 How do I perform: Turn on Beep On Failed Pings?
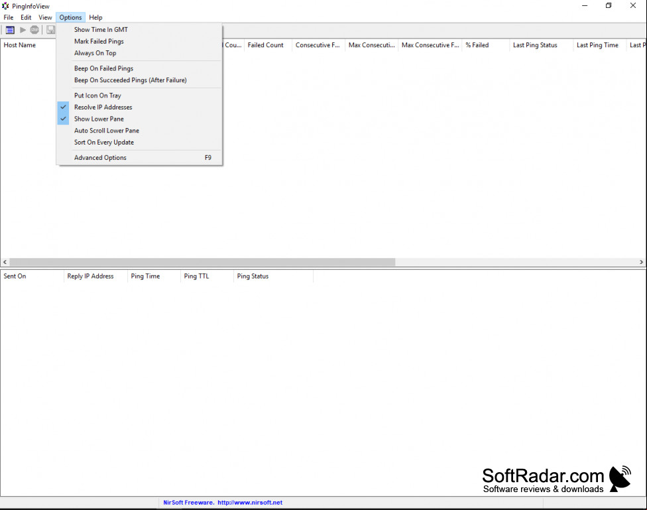pyautogui.click(x=139, y=68)
